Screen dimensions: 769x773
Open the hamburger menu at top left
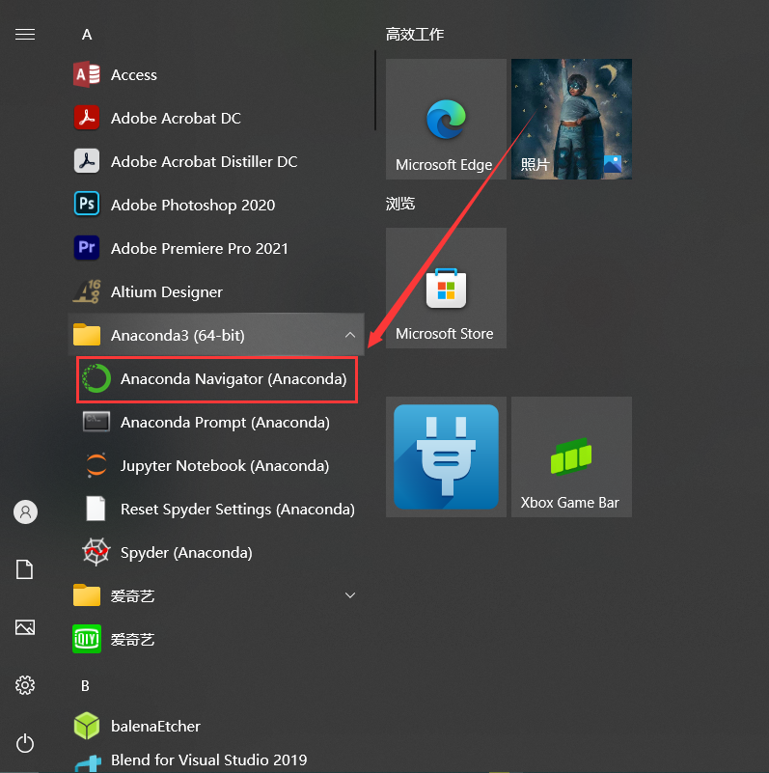[x=25, y=35]
